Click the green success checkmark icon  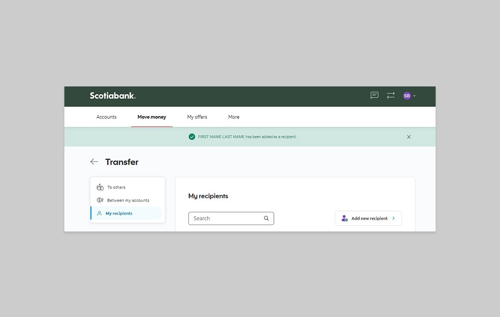click(192, 137)
